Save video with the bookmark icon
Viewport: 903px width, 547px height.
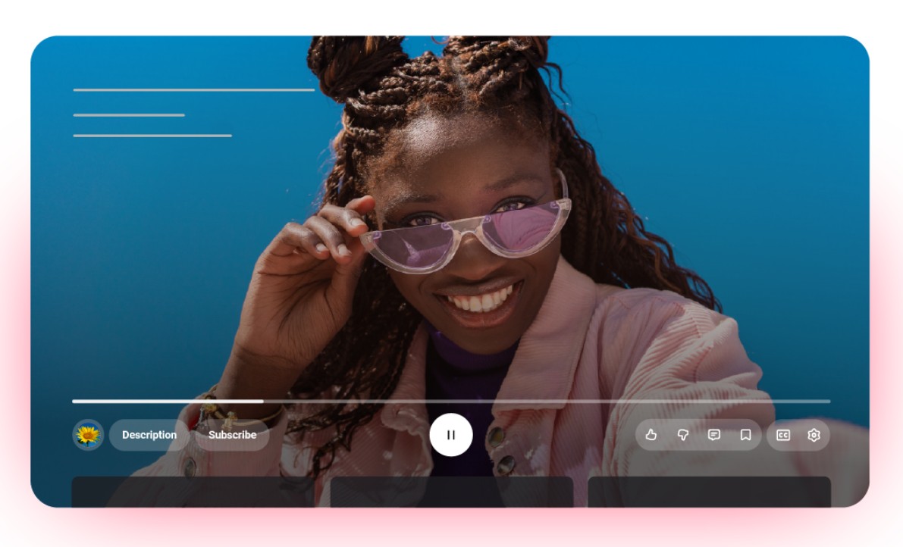coord(745,435)
